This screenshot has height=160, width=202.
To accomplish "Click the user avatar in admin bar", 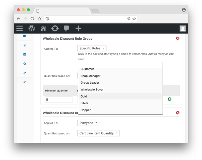I will pos(182,28).
